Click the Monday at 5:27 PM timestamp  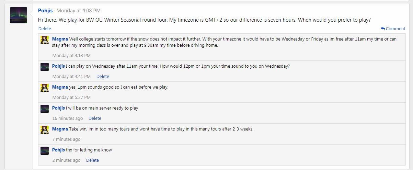click(x=71, y=98)
